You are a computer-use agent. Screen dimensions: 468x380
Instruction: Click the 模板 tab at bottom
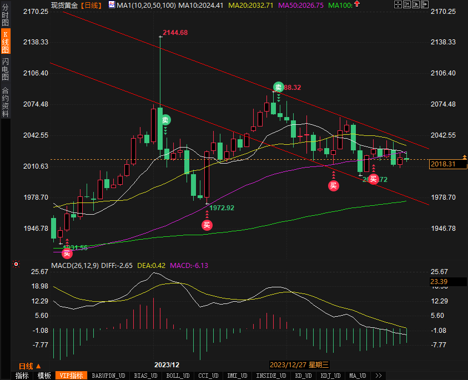[x=44, y=376]
